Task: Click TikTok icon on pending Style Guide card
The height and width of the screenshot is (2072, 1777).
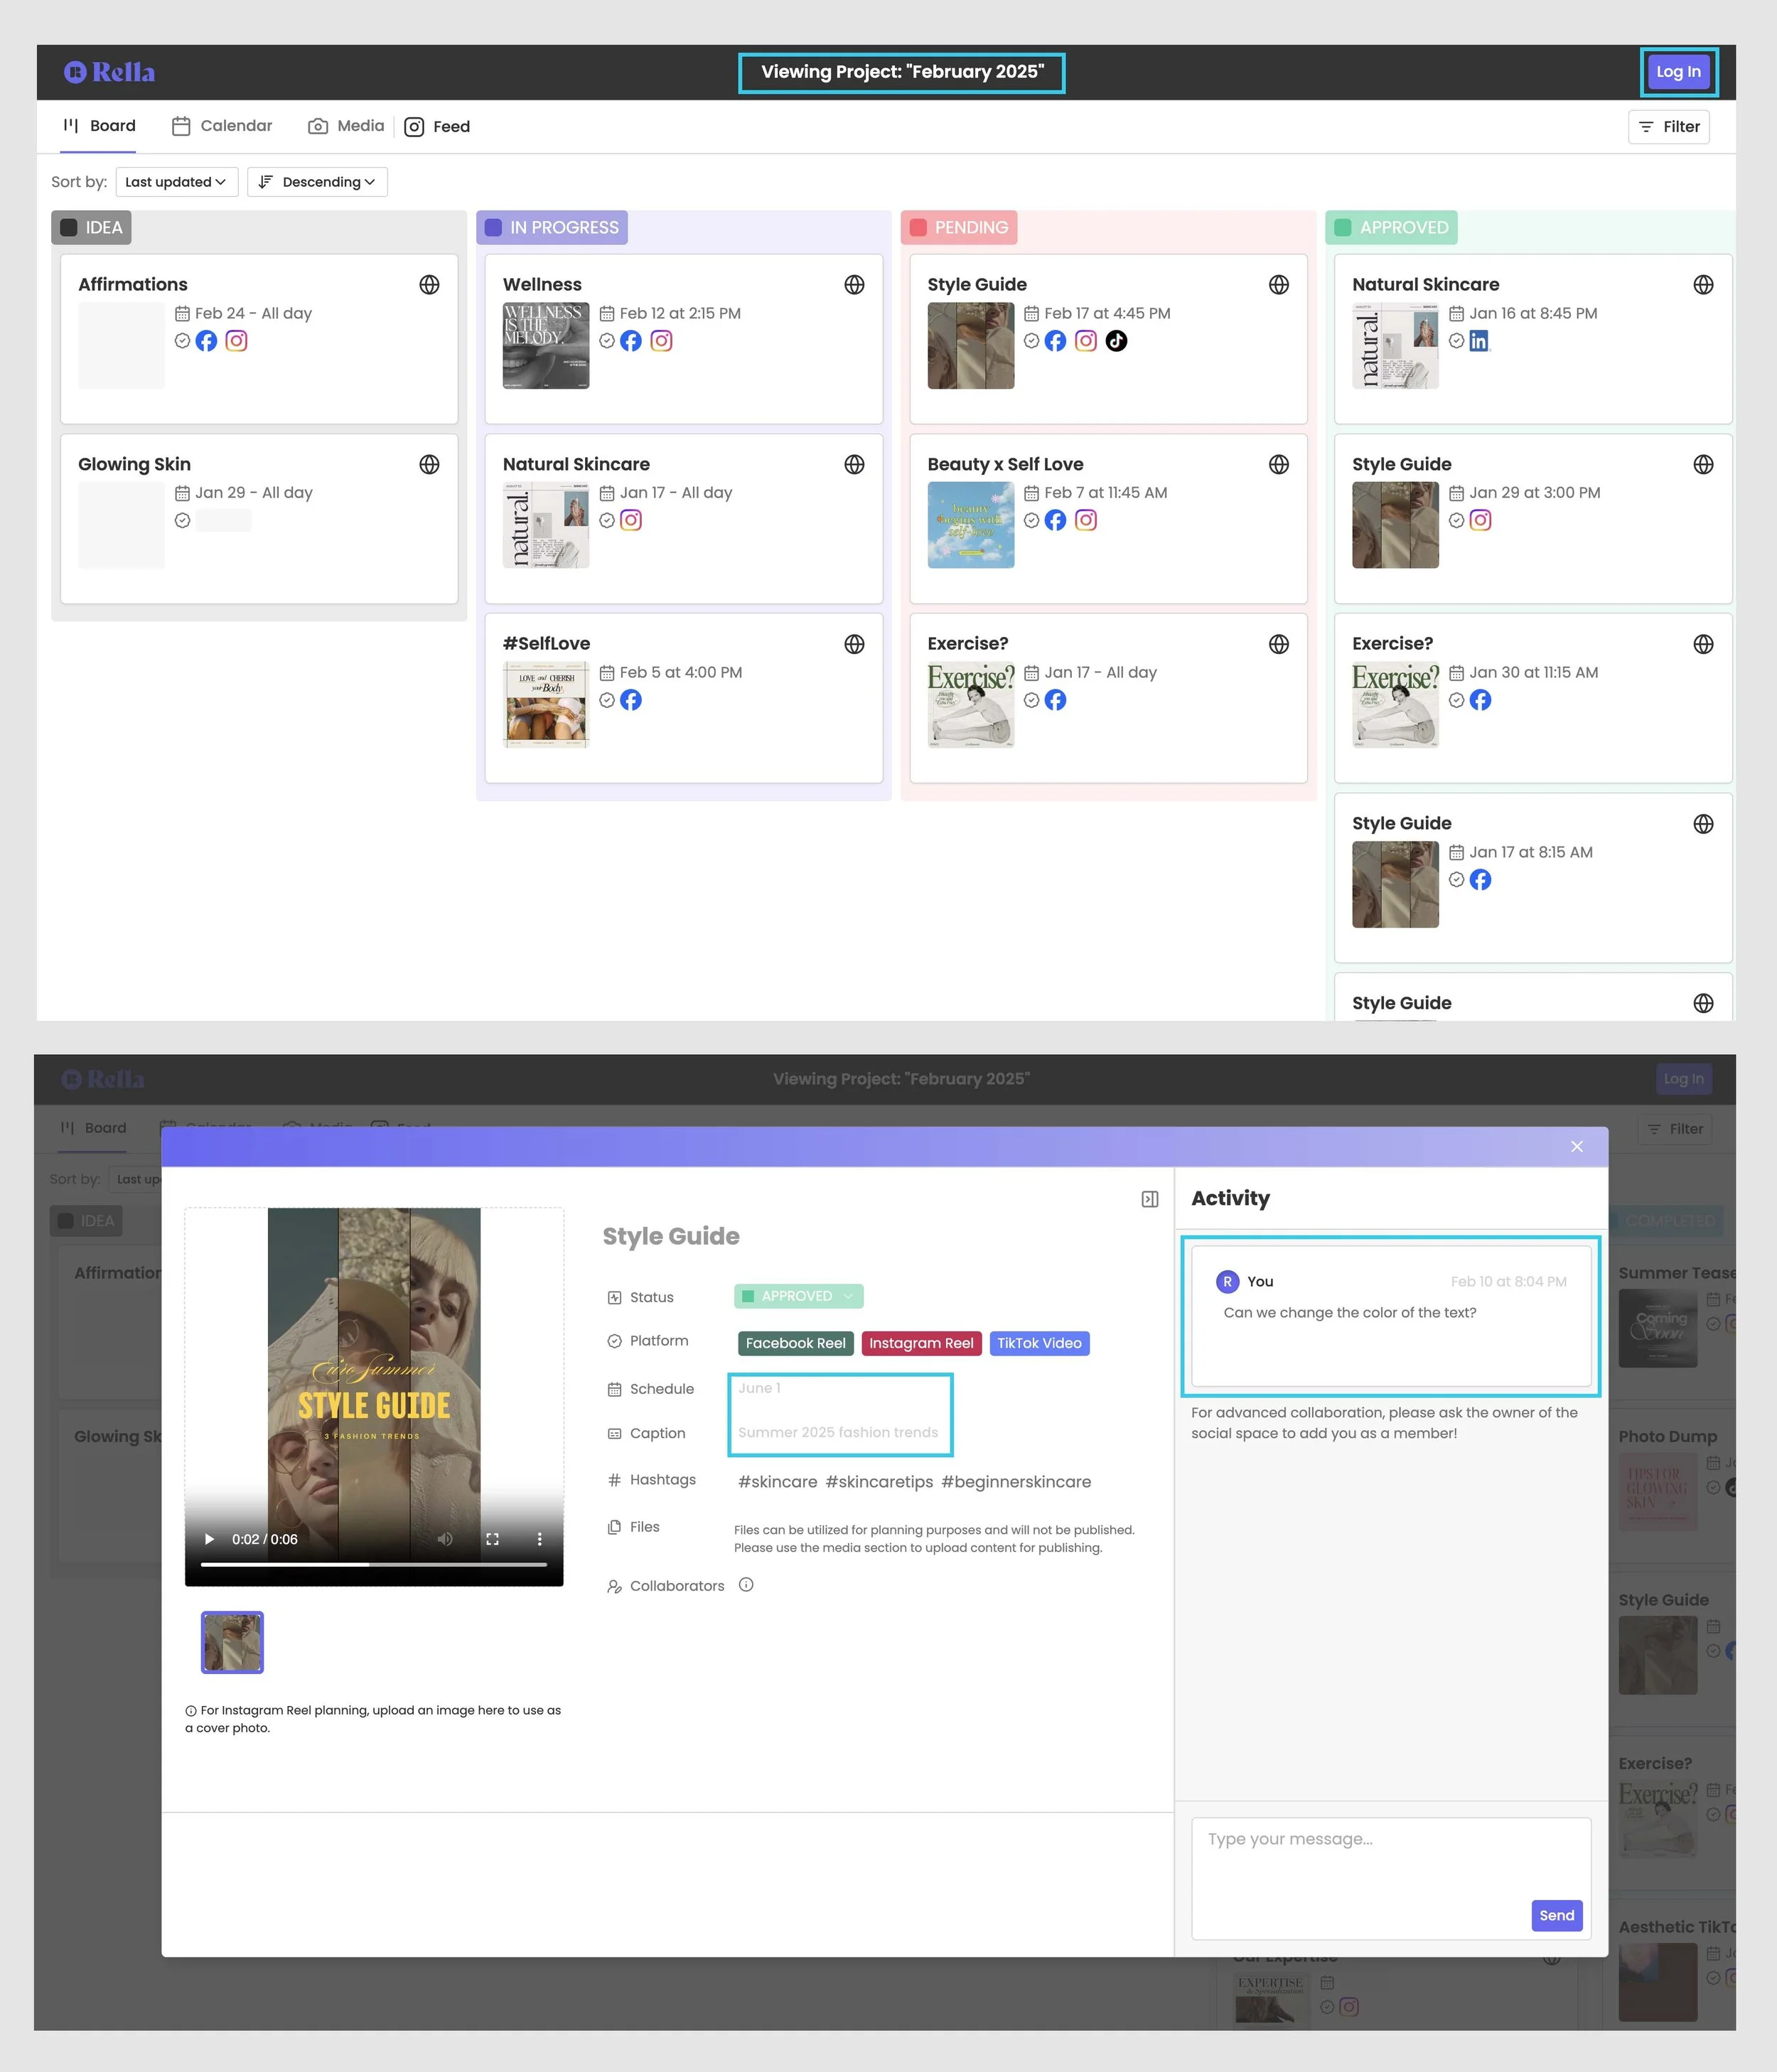Action: (x=1116, y=341)
